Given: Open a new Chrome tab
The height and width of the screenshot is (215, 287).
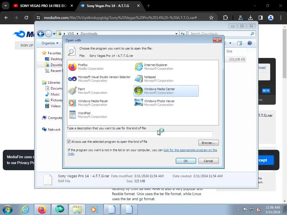Looking at the screenshot, I should click(149, 6).
